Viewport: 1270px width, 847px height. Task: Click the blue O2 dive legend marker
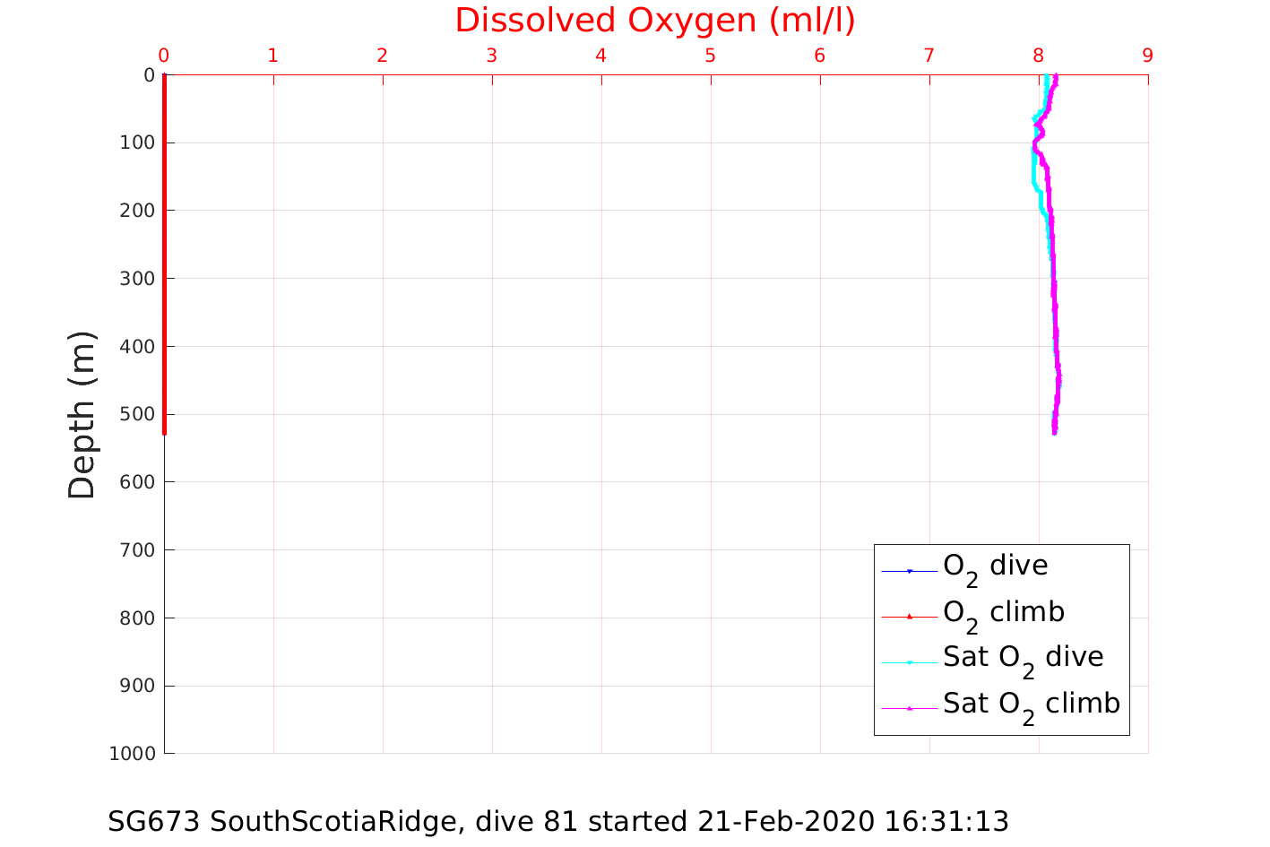(x=909, y=571)
